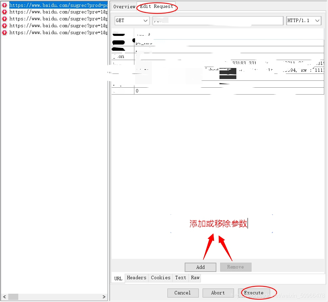
Task: Click the parameter value cell showing 0
Action: coord(229,91)
